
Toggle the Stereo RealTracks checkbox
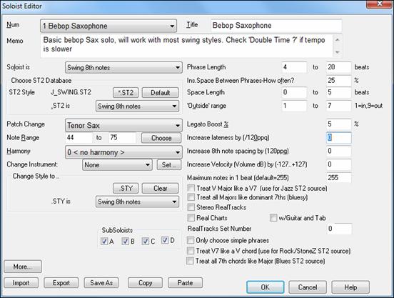pyautogui.click(x=191, y=207)
